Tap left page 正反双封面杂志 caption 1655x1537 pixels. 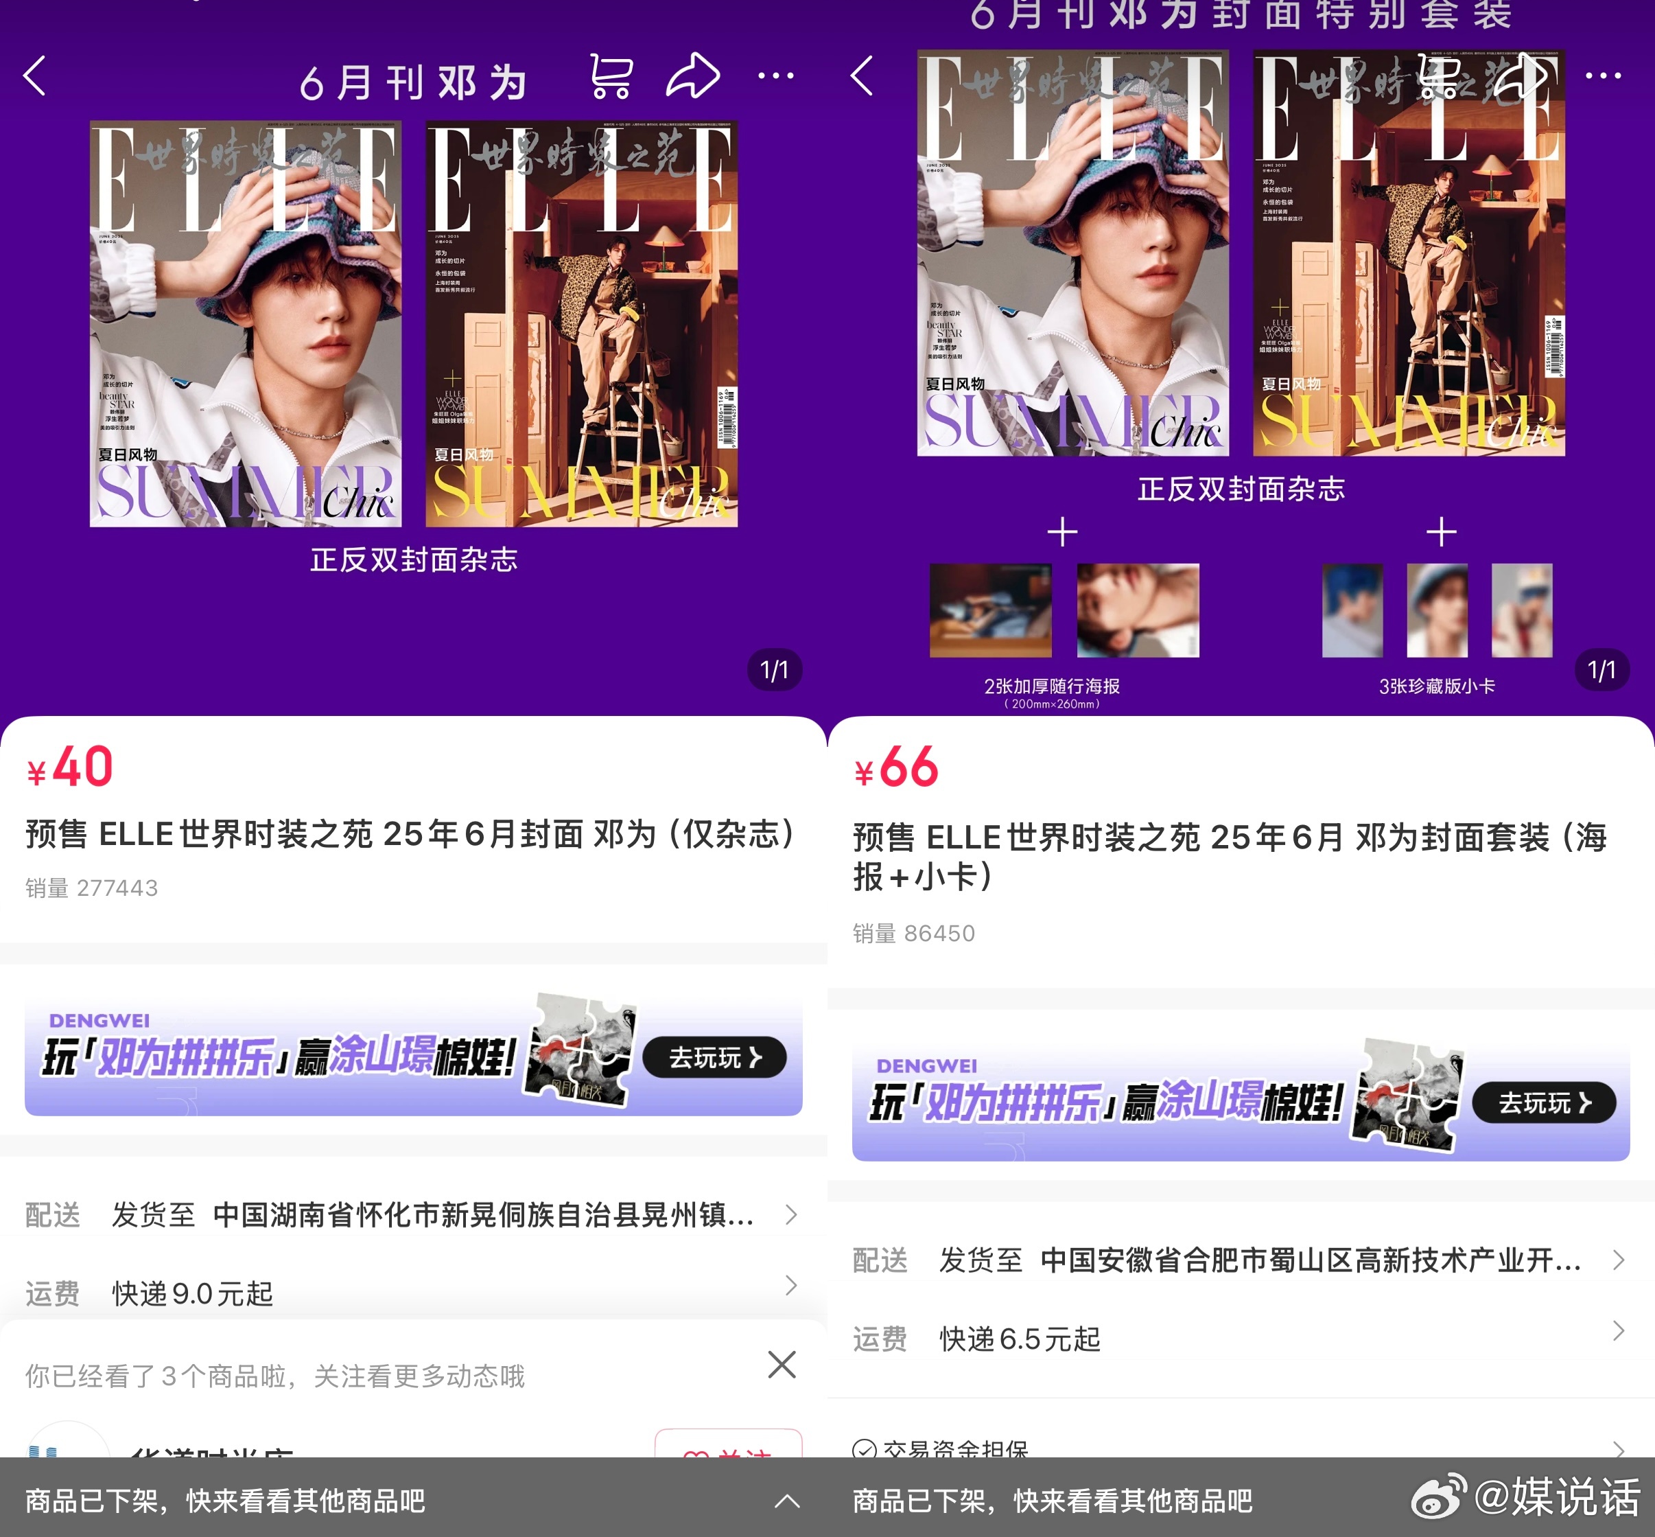[414, 559]
